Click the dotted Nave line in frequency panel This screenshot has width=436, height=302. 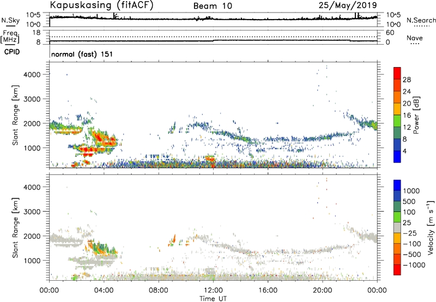213,37
